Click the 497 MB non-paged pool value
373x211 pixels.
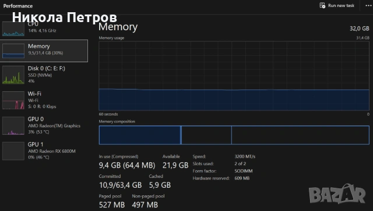pyautogui.click(x=145, y=205)
